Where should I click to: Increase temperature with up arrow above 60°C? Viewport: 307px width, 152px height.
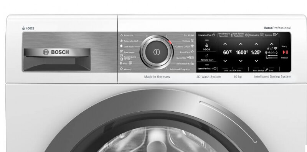225,44
